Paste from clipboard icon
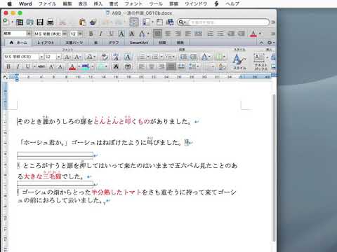This screenshot has width=337, height=252. click(82, 22)
